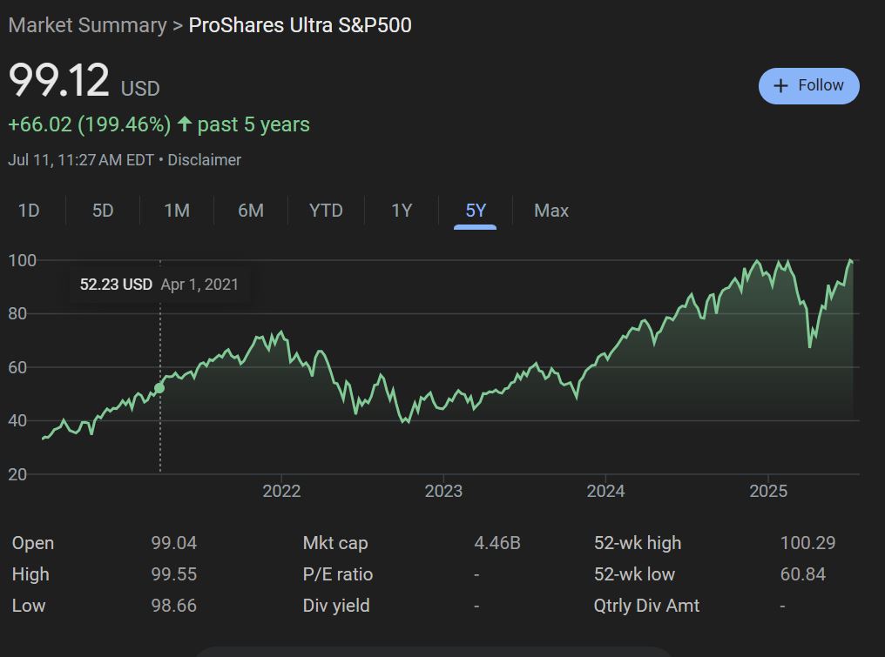Select the 6M time range tab
This screenshot has height=657, width=885.
(x=251, y=211)
